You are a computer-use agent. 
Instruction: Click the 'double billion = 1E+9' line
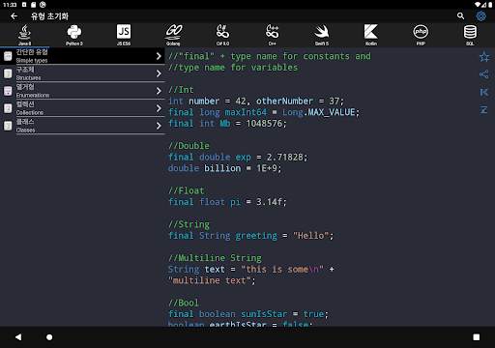224,168
